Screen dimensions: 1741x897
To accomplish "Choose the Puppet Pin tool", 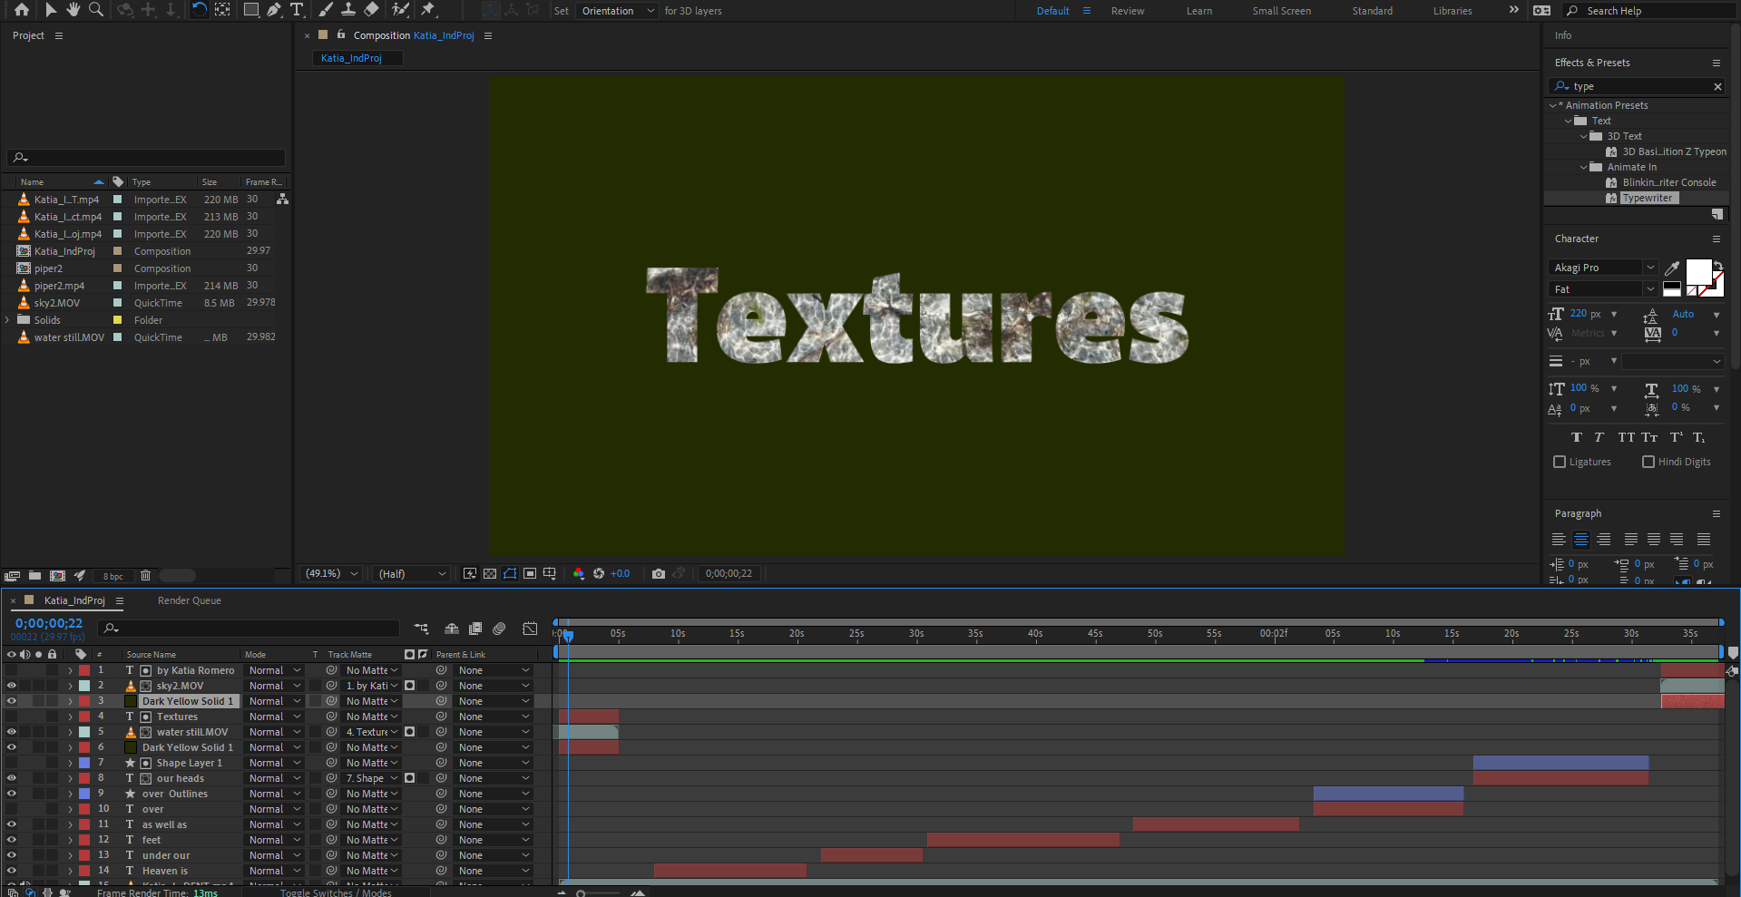I will click(x=428, y=10).
